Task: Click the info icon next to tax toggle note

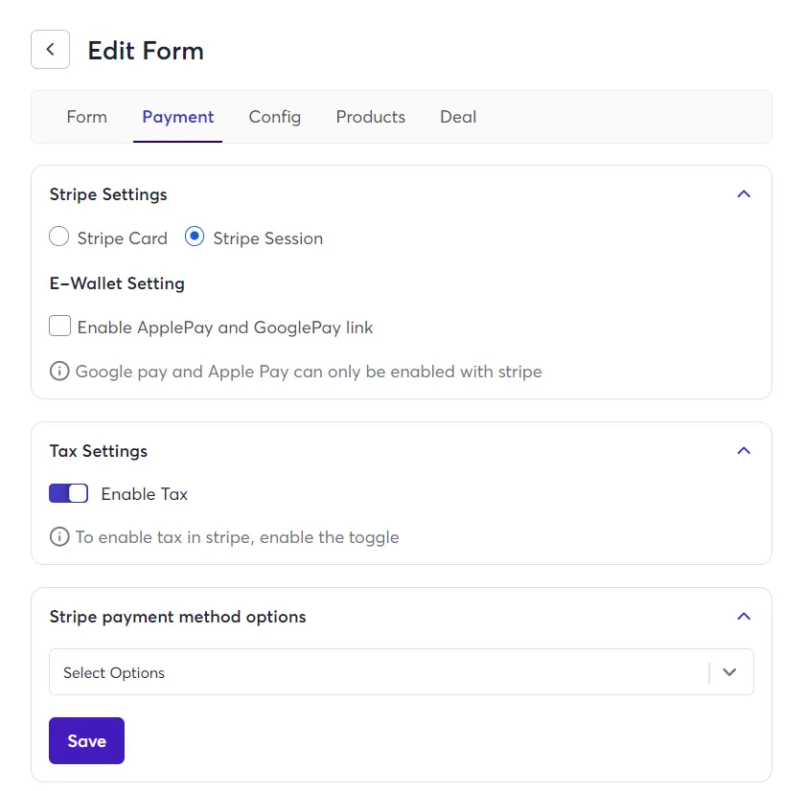Action: [59, 537]
